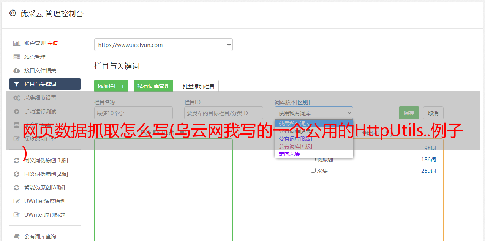The width and height of the screenshot is (485, 241).
Task: Click the 取消 button
Action: (x=433, y=113)
